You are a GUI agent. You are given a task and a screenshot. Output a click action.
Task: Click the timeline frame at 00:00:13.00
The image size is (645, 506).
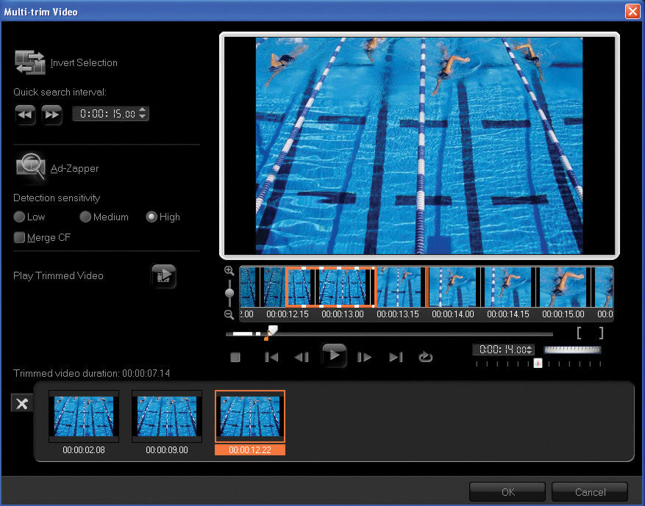pos(342,287)
